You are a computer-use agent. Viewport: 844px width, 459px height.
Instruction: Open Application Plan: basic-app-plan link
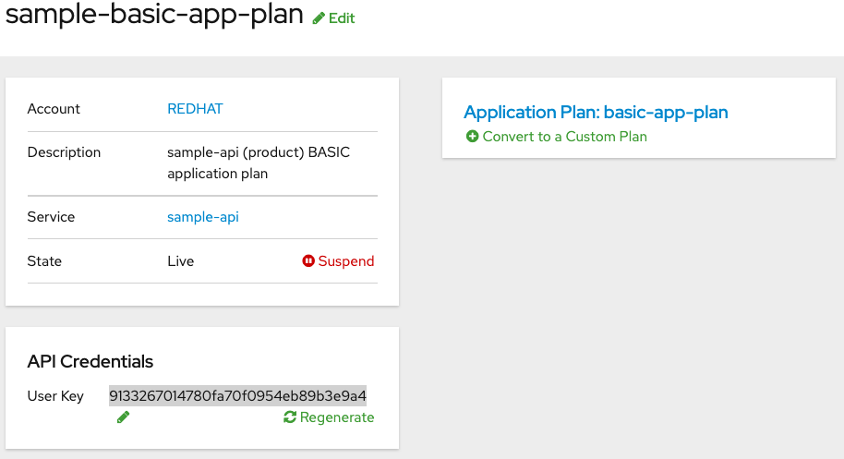(x=596, y=113)
